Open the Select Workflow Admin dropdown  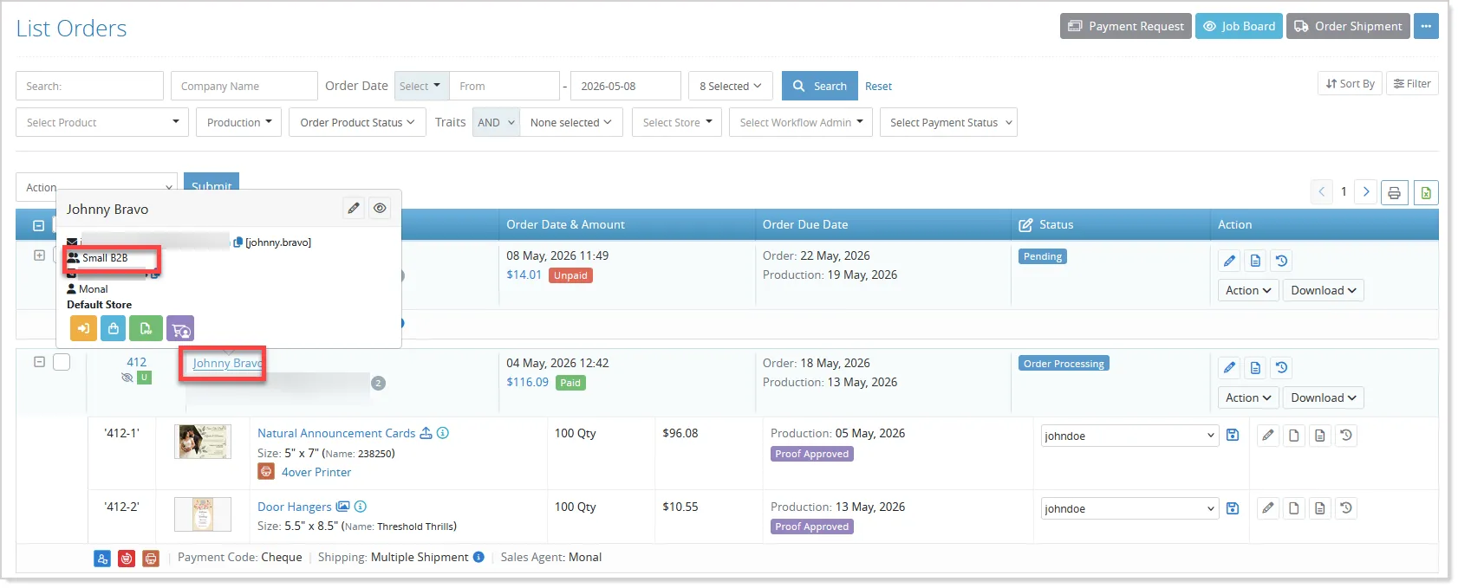801,122
